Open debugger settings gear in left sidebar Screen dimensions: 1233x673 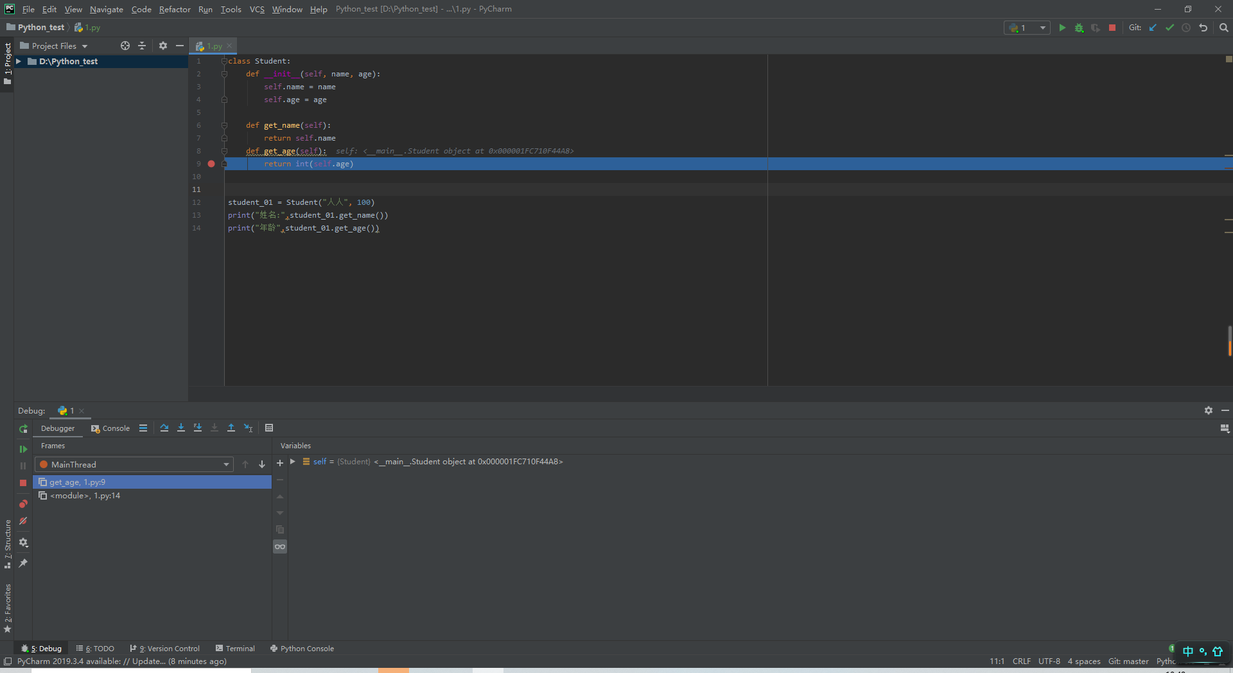click(23, 543)
